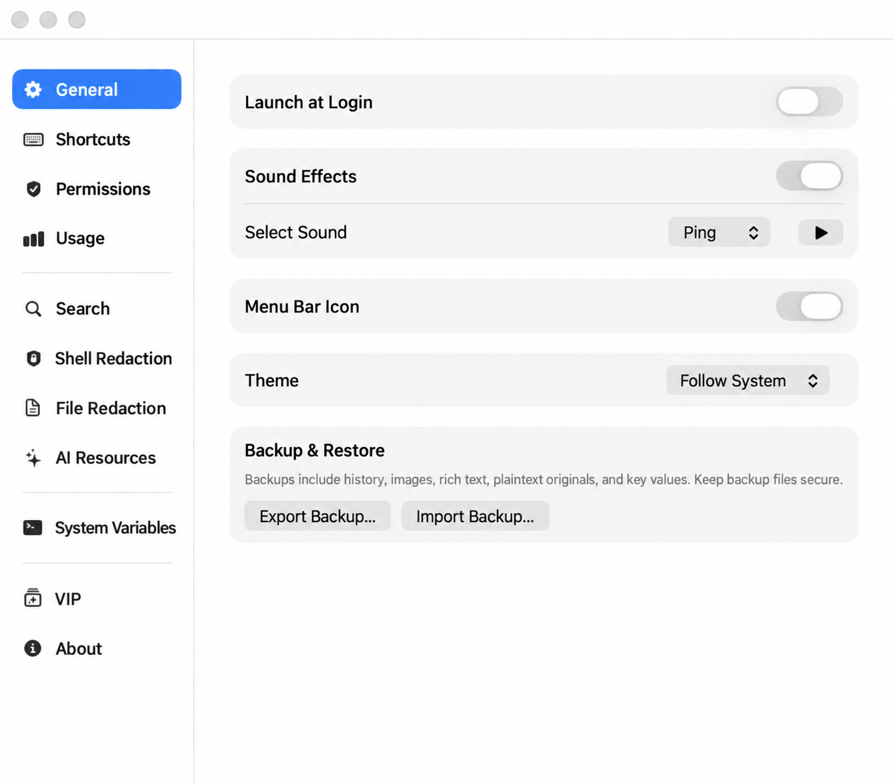893x783 pixels.
Task: Click the "Theme" row label
Action: click(x=271, y=380)
